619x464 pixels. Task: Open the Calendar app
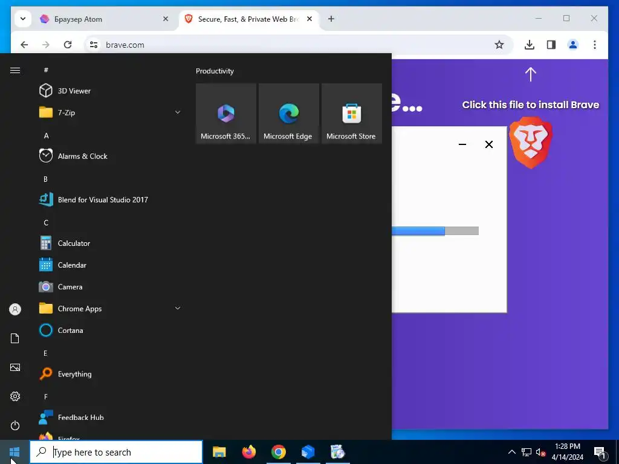pos(111,265)
